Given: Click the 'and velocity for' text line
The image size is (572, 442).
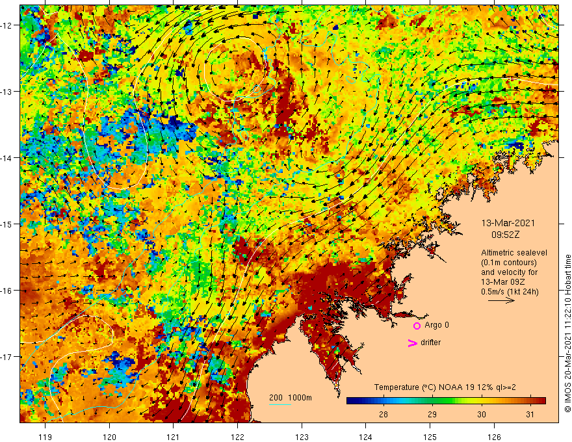Looking at the screenshot, I should click(509, 272).
